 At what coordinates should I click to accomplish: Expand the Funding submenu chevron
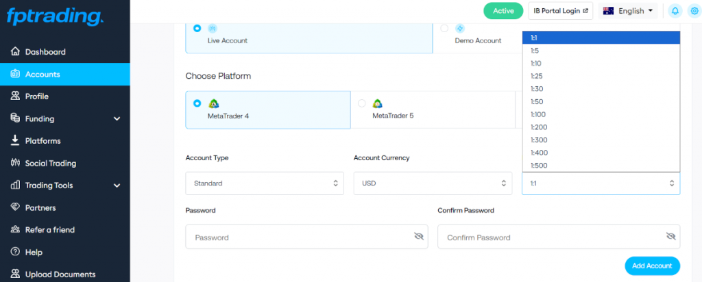[x=117, y=119]
